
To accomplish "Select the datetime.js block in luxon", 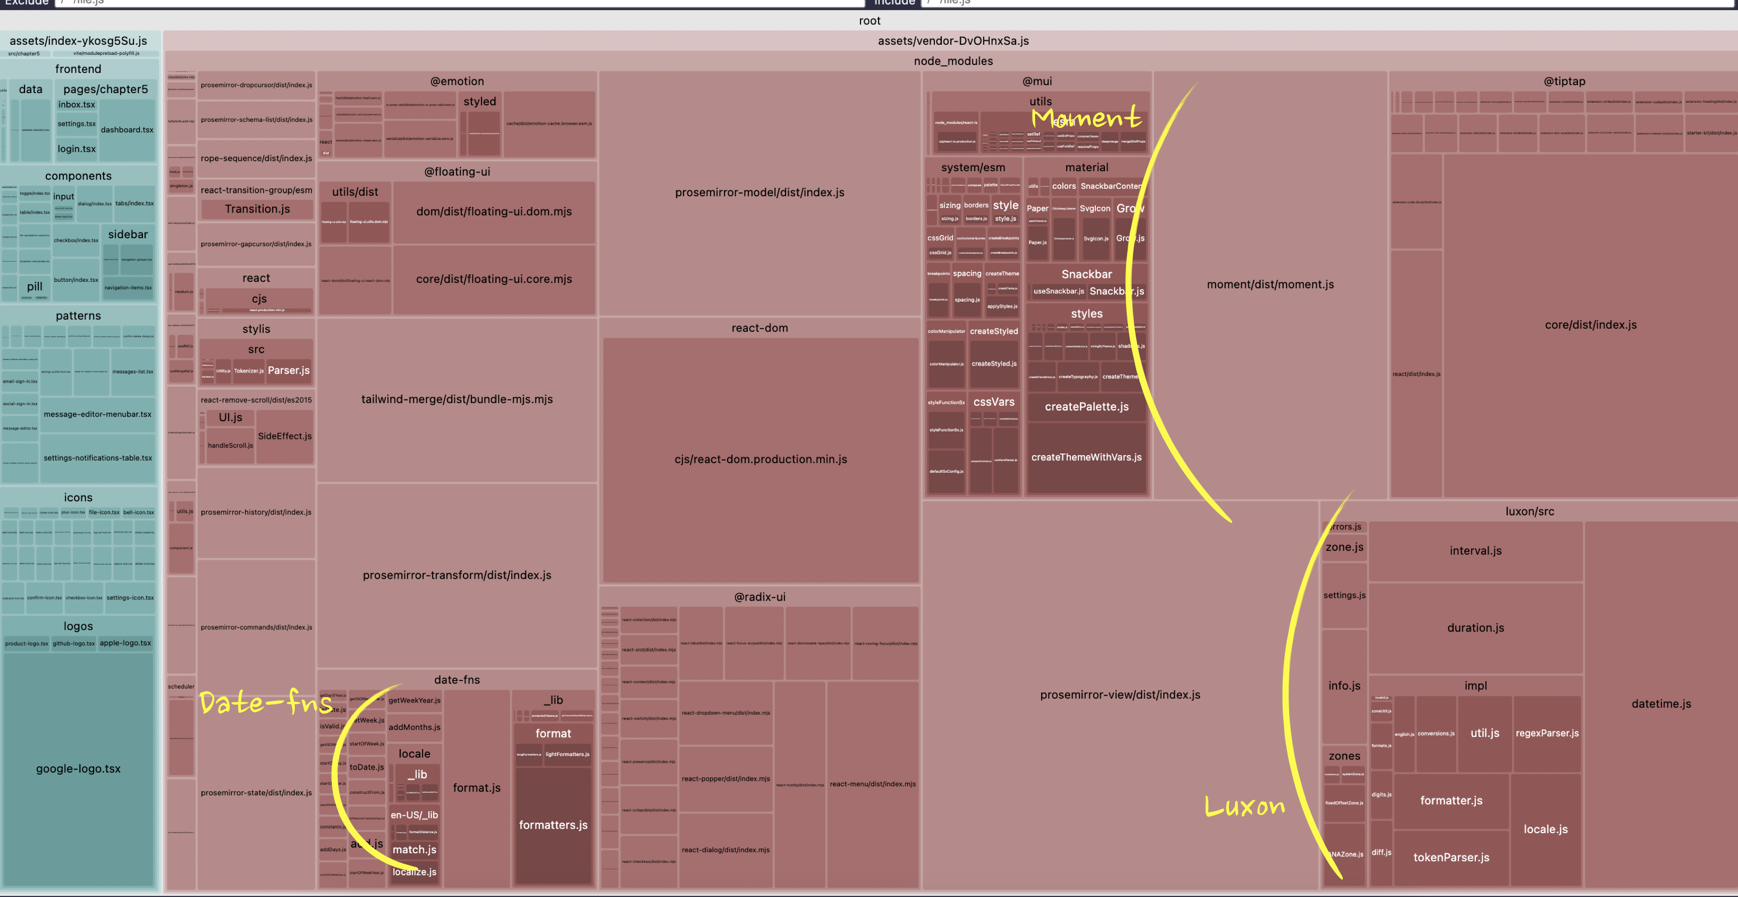I will 1661,704.
